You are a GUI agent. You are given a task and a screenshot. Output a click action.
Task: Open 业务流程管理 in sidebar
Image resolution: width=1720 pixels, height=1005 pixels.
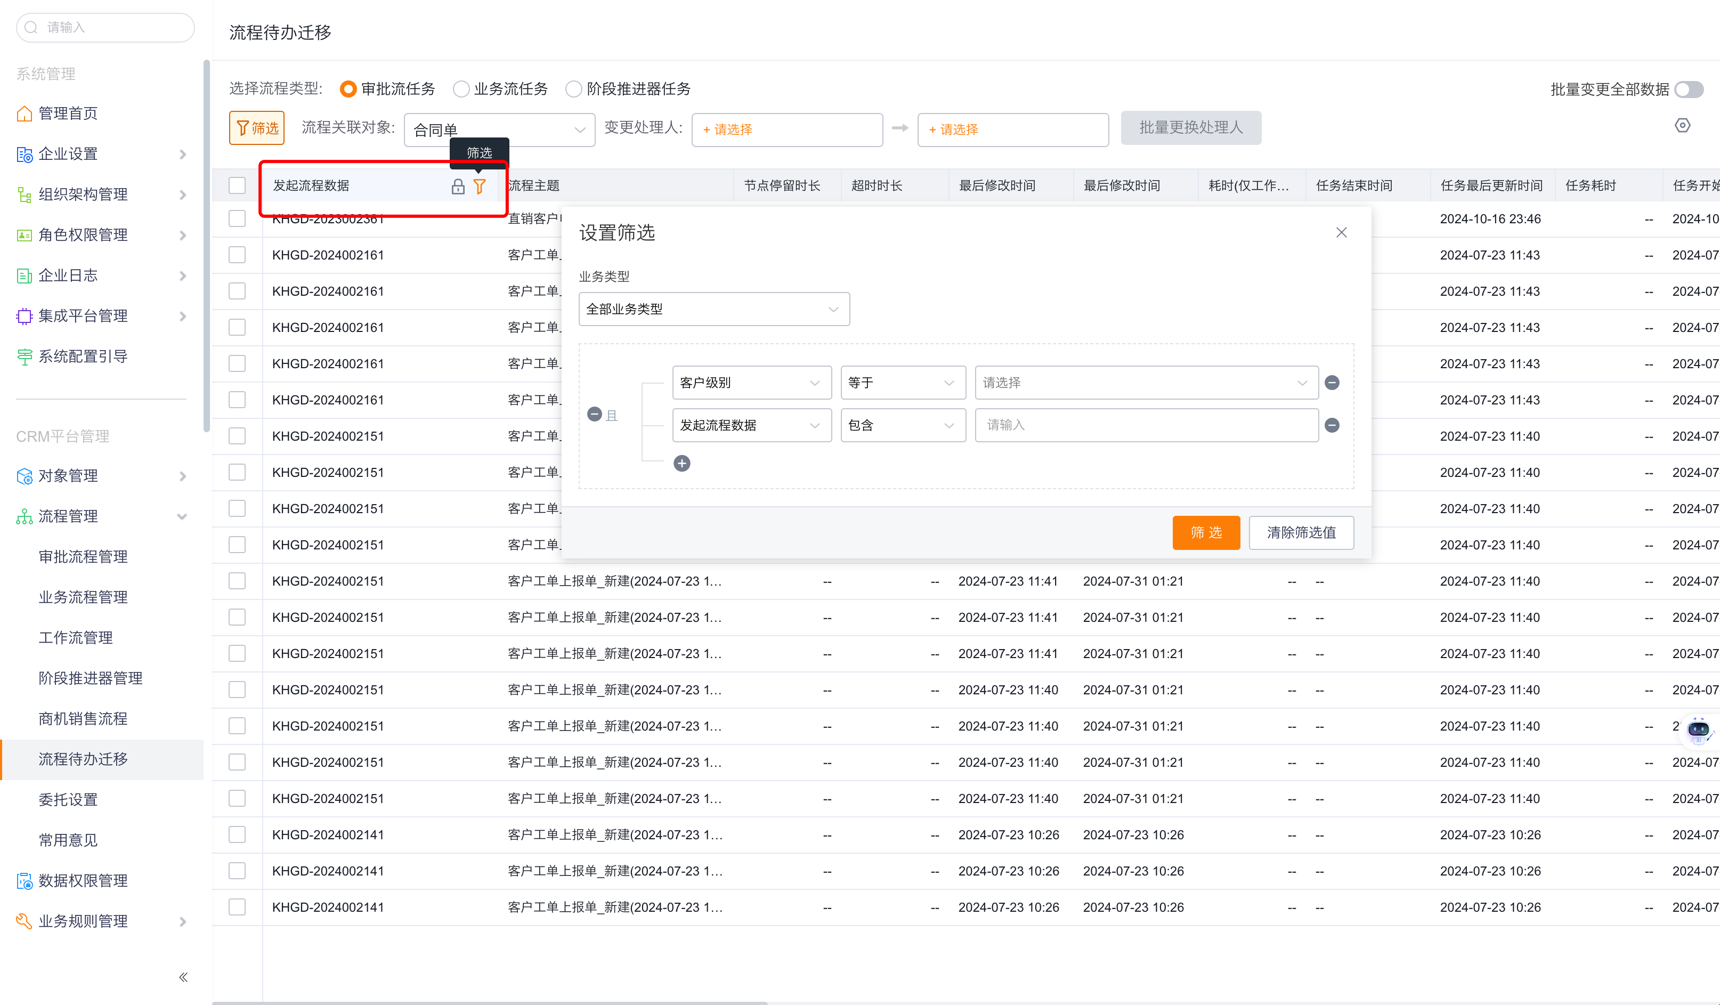tap(83, 597)
